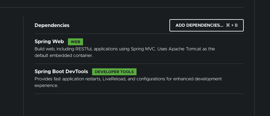Select the Spring Boot DevTools dependency title
270x116 pixels.
61,71
